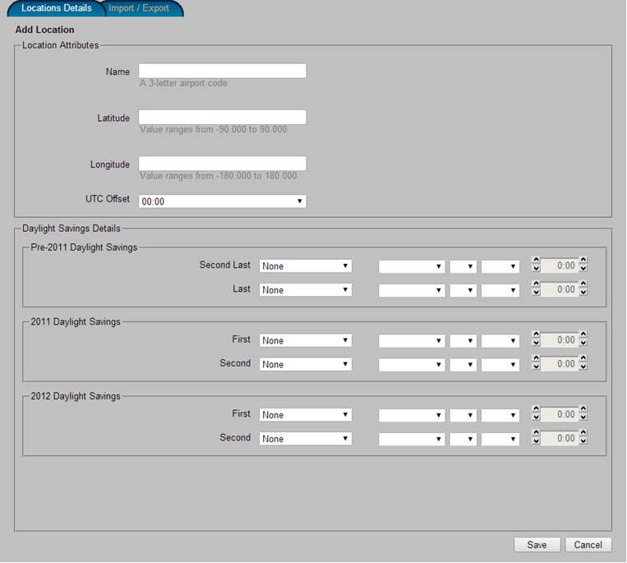Expand wide blank dropdown in 2011 First row
This screenshot has width=627, height=563.
pyautogui.click(x=412, y=341)
